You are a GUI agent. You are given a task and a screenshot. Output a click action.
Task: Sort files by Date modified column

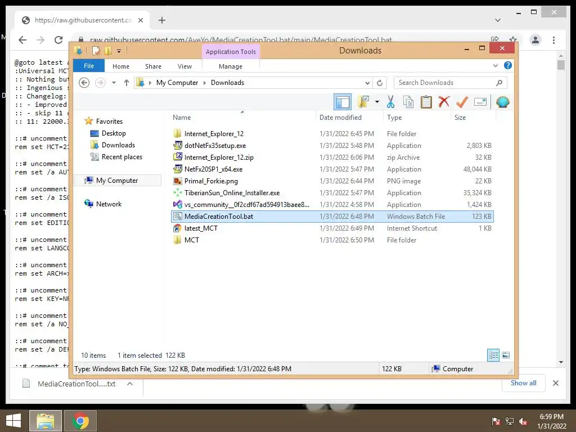340,118
